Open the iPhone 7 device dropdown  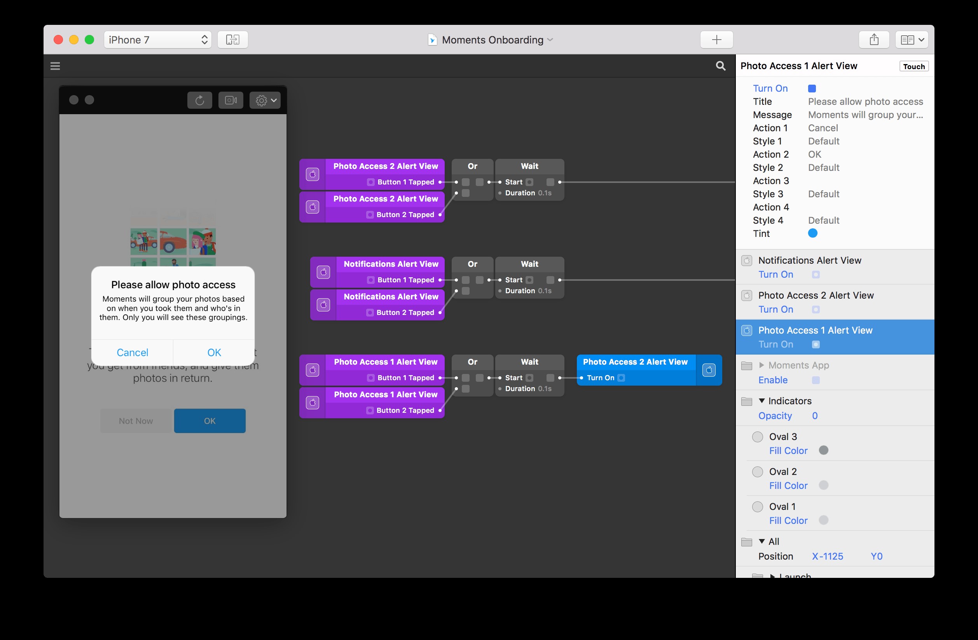pos(158,40)
